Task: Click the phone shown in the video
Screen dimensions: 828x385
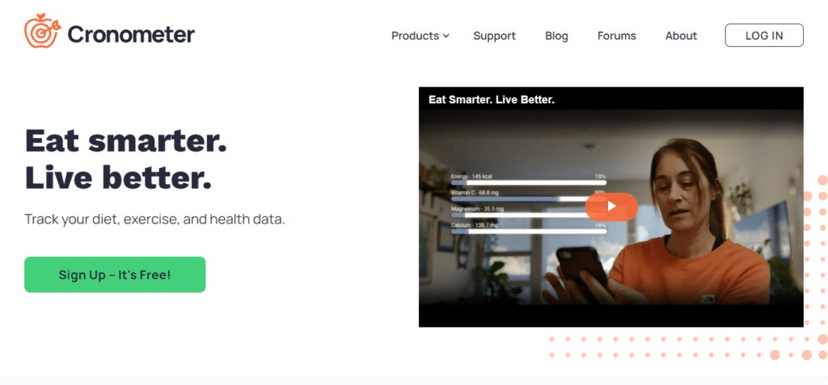Action: coord(582,270)
